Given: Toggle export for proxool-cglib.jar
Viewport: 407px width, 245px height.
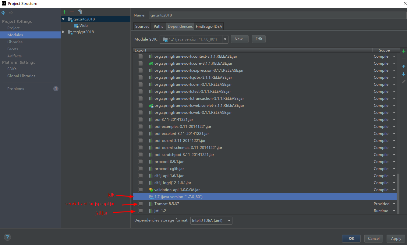Looking at the screenshot, I should 140,169.
